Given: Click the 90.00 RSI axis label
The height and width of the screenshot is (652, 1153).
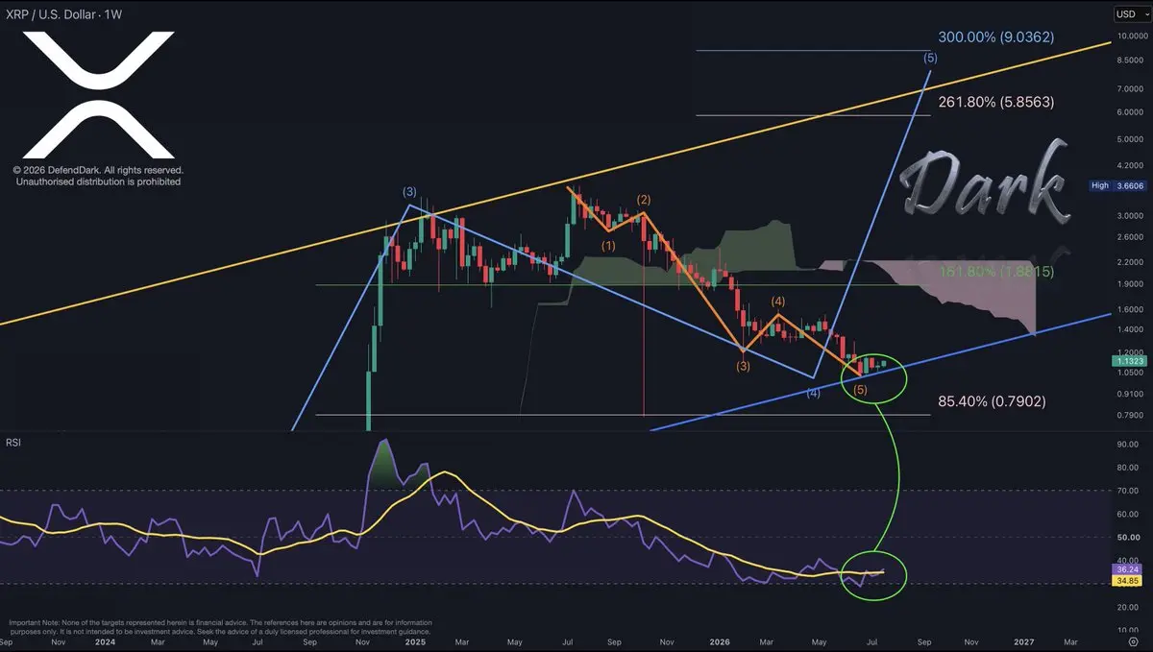Looking at the screenshot, I should pos(1126,445).
